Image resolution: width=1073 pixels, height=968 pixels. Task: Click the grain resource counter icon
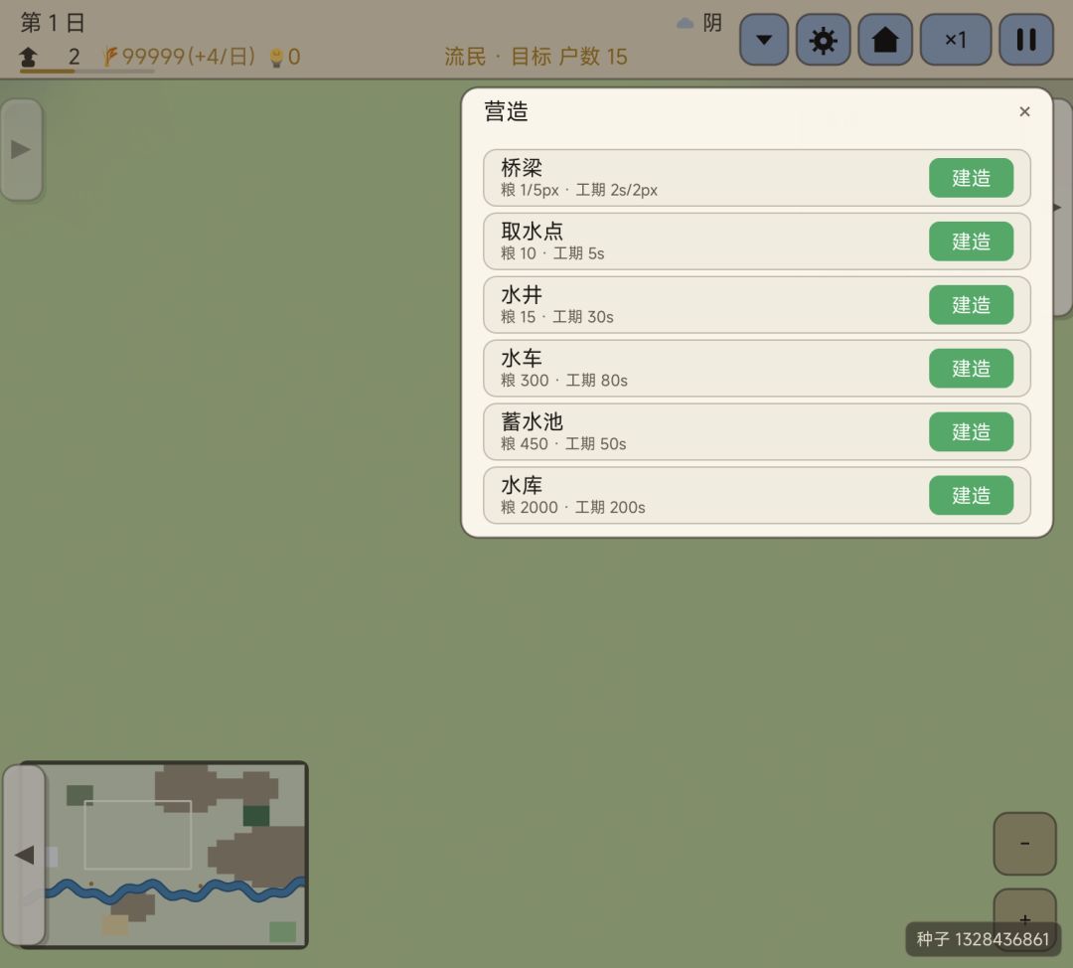(x=109, y=56)
